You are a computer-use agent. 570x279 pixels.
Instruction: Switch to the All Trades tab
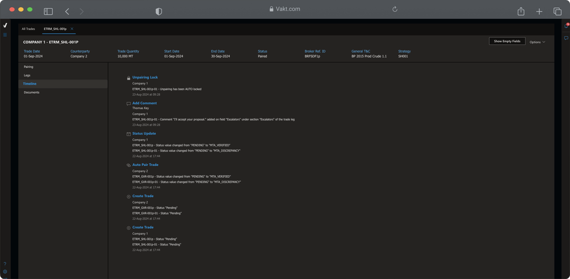tap(28, 29)
